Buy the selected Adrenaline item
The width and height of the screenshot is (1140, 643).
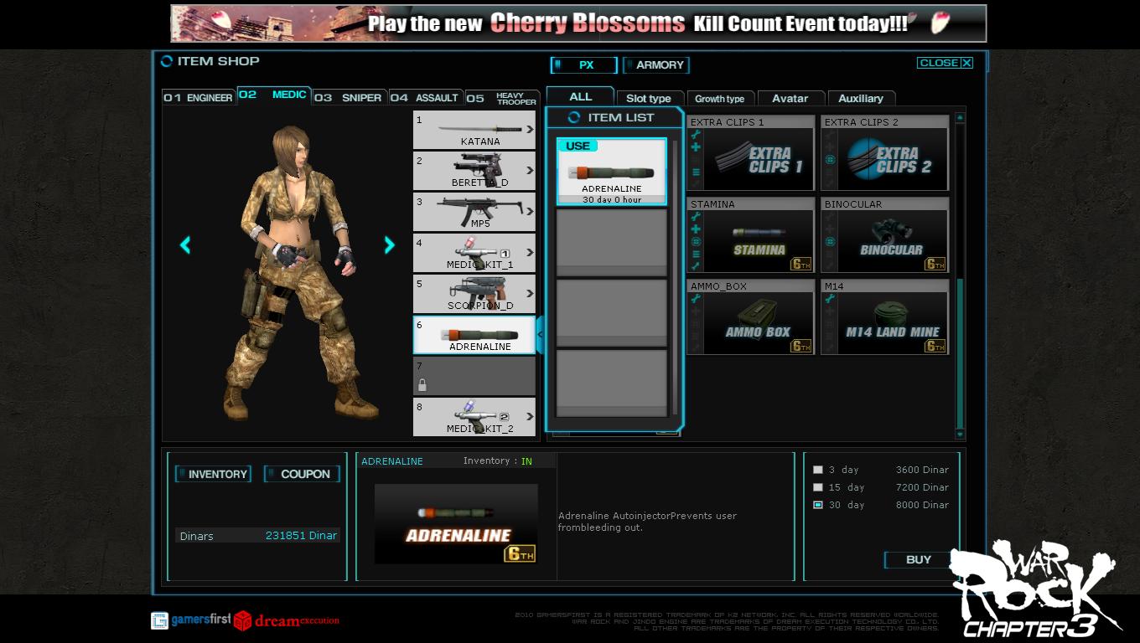tap(919, 560)
